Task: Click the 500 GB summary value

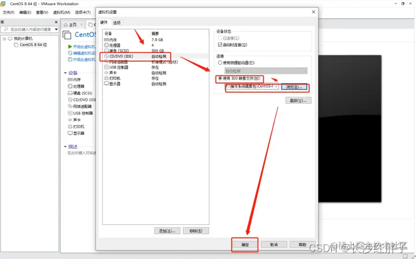Action: [158, 50]
